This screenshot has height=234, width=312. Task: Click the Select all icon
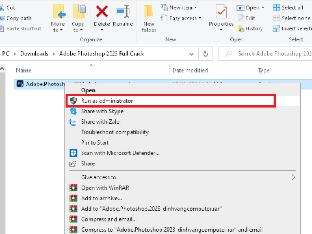point(277,7)
